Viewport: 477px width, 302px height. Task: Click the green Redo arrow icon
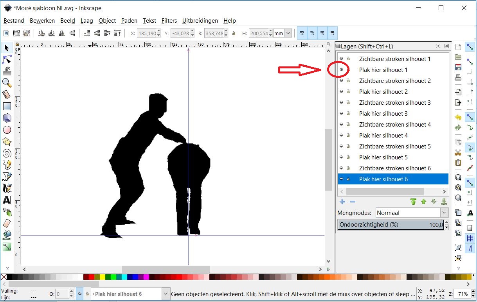(458, 127)
